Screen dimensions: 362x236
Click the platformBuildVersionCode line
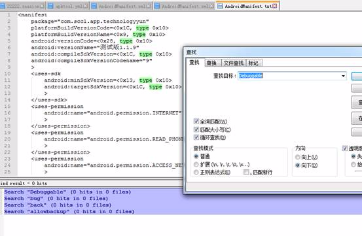(100, 28)
